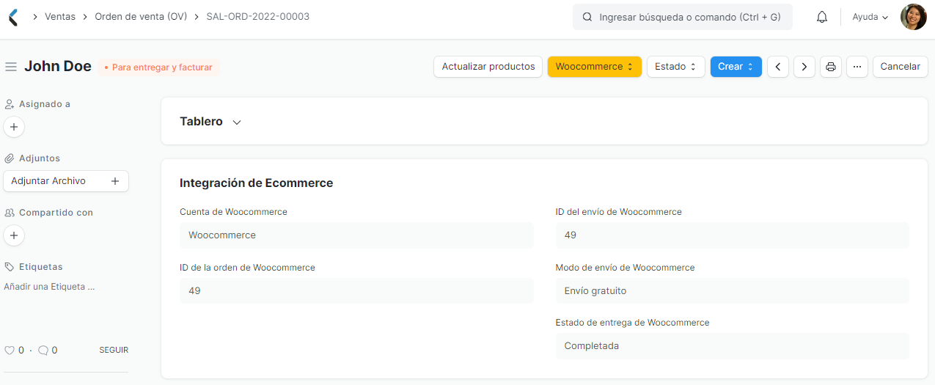
Task: Click ID del envío de Woocommerce field
Action: pyautogui.click(x=733, y=235)
